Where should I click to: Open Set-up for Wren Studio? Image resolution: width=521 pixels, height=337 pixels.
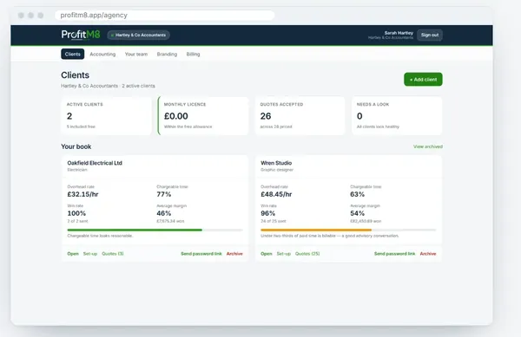[x=283, y=254]
